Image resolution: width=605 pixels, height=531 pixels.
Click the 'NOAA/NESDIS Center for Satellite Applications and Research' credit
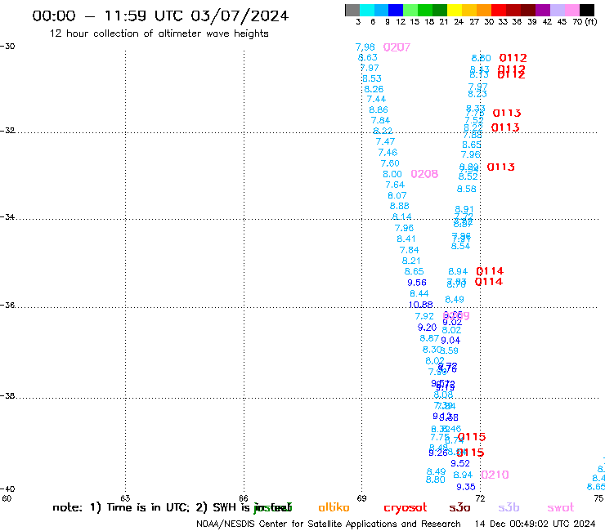(x=329, y=524)
